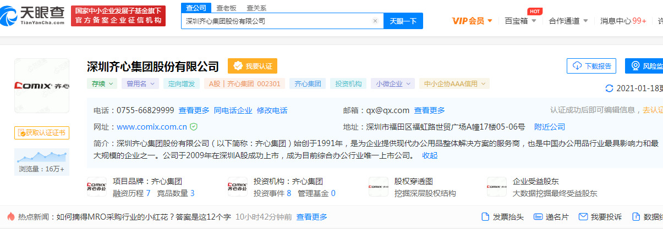Click 投资事件 8 link
663x229 pixels.
tap(272, 193)
